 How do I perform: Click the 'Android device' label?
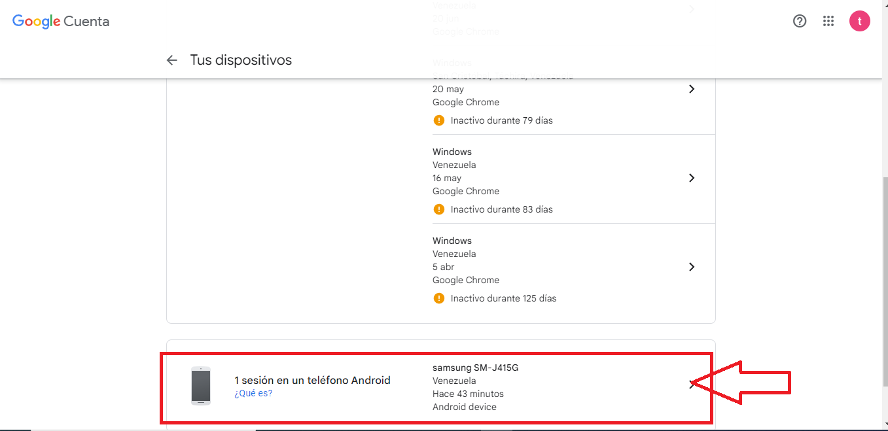465,407
